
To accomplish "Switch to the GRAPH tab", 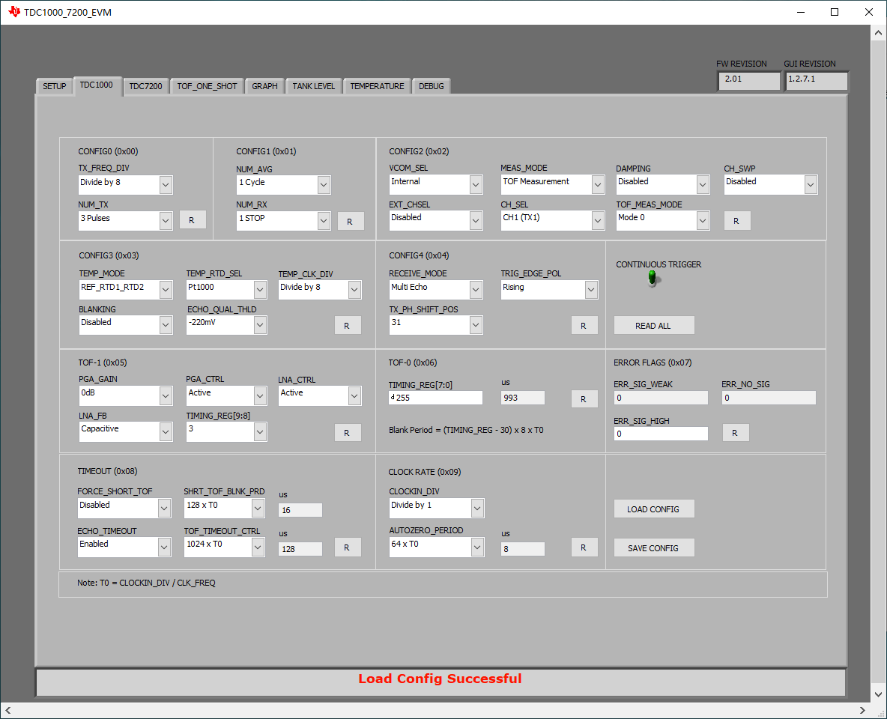I will pyautogui.click(x=264, y=86).
